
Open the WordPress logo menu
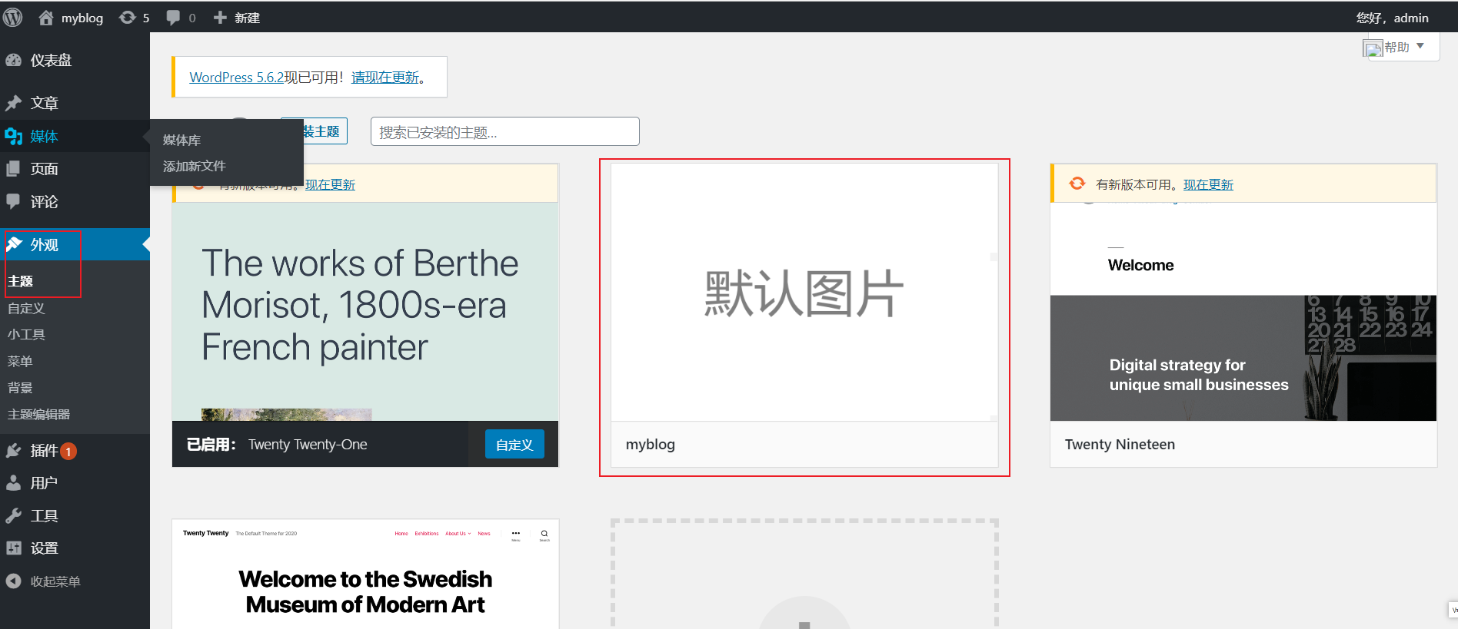[12, 17]
